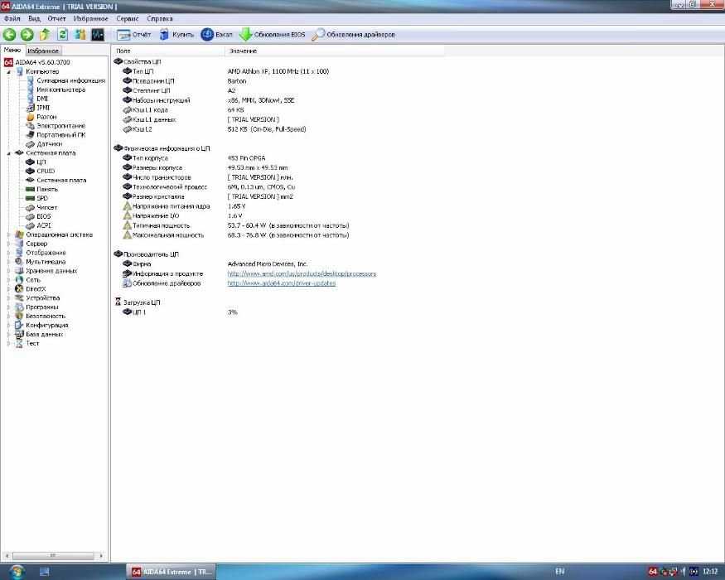The width and height of the screenshot is (725, 580).
Task: Open Обновления BIOS toolbar button
Action: [x=273, y=35]
